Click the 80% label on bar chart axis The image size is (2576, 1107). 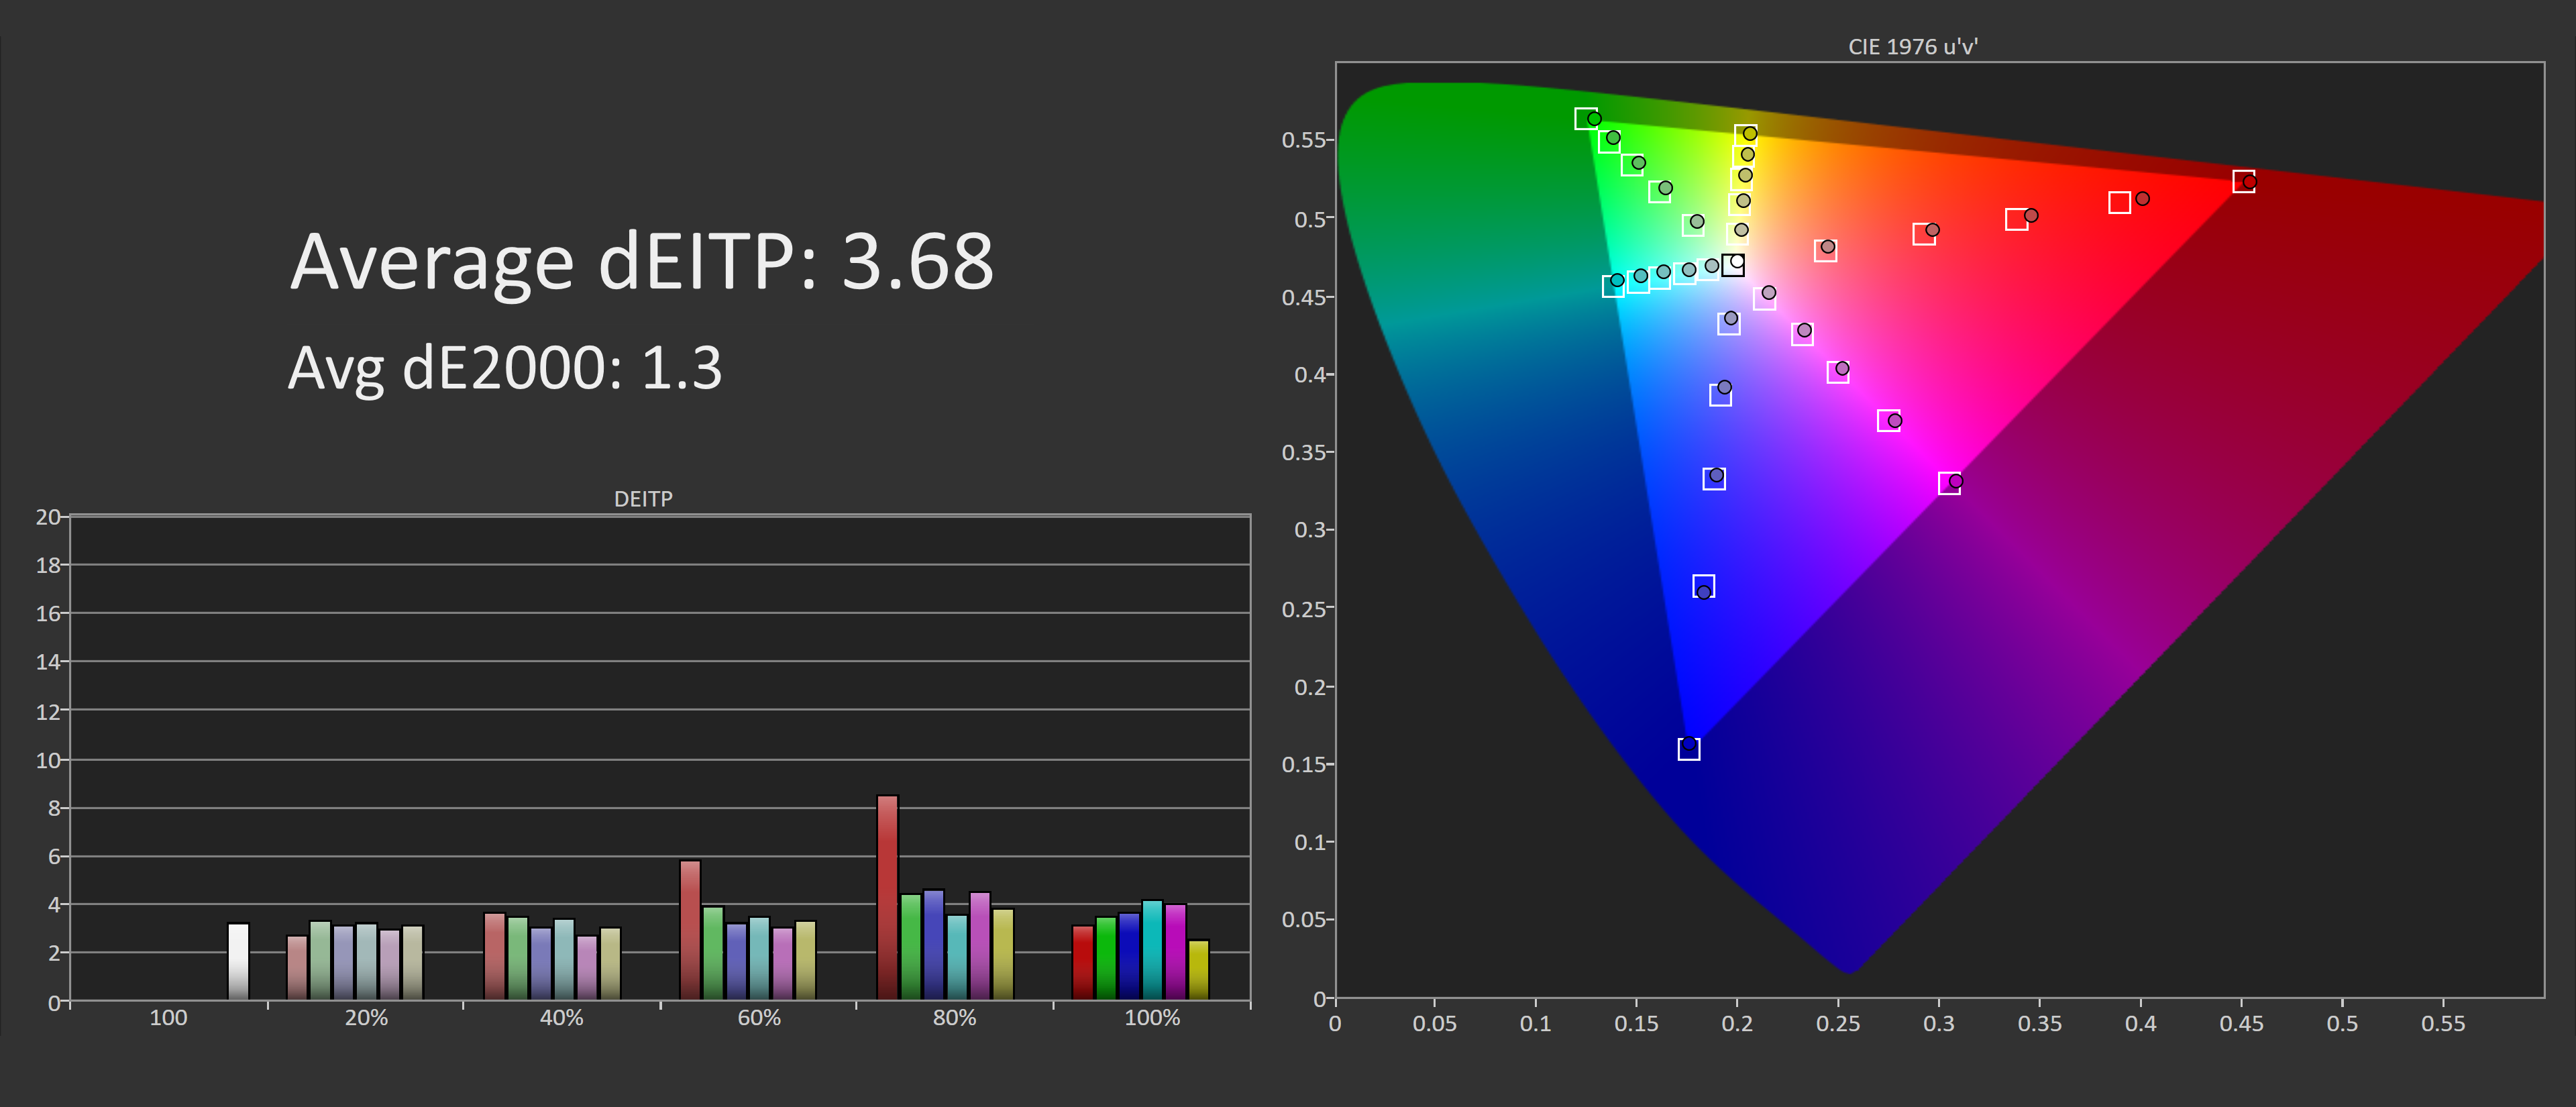(954, 1018)
